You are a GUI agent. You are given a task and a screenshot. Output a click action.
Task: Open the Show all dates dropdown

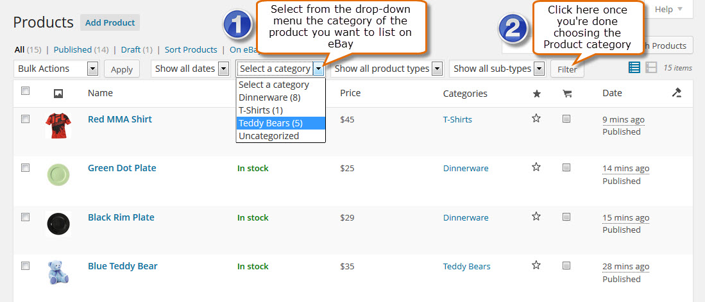click(191, 69)
